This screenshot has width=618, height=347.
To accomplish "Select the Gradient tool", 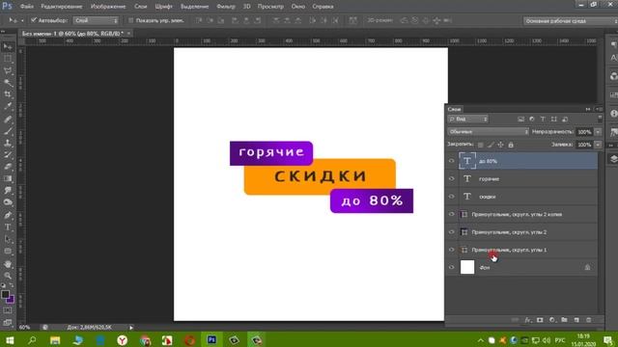I will coord(8,178).
